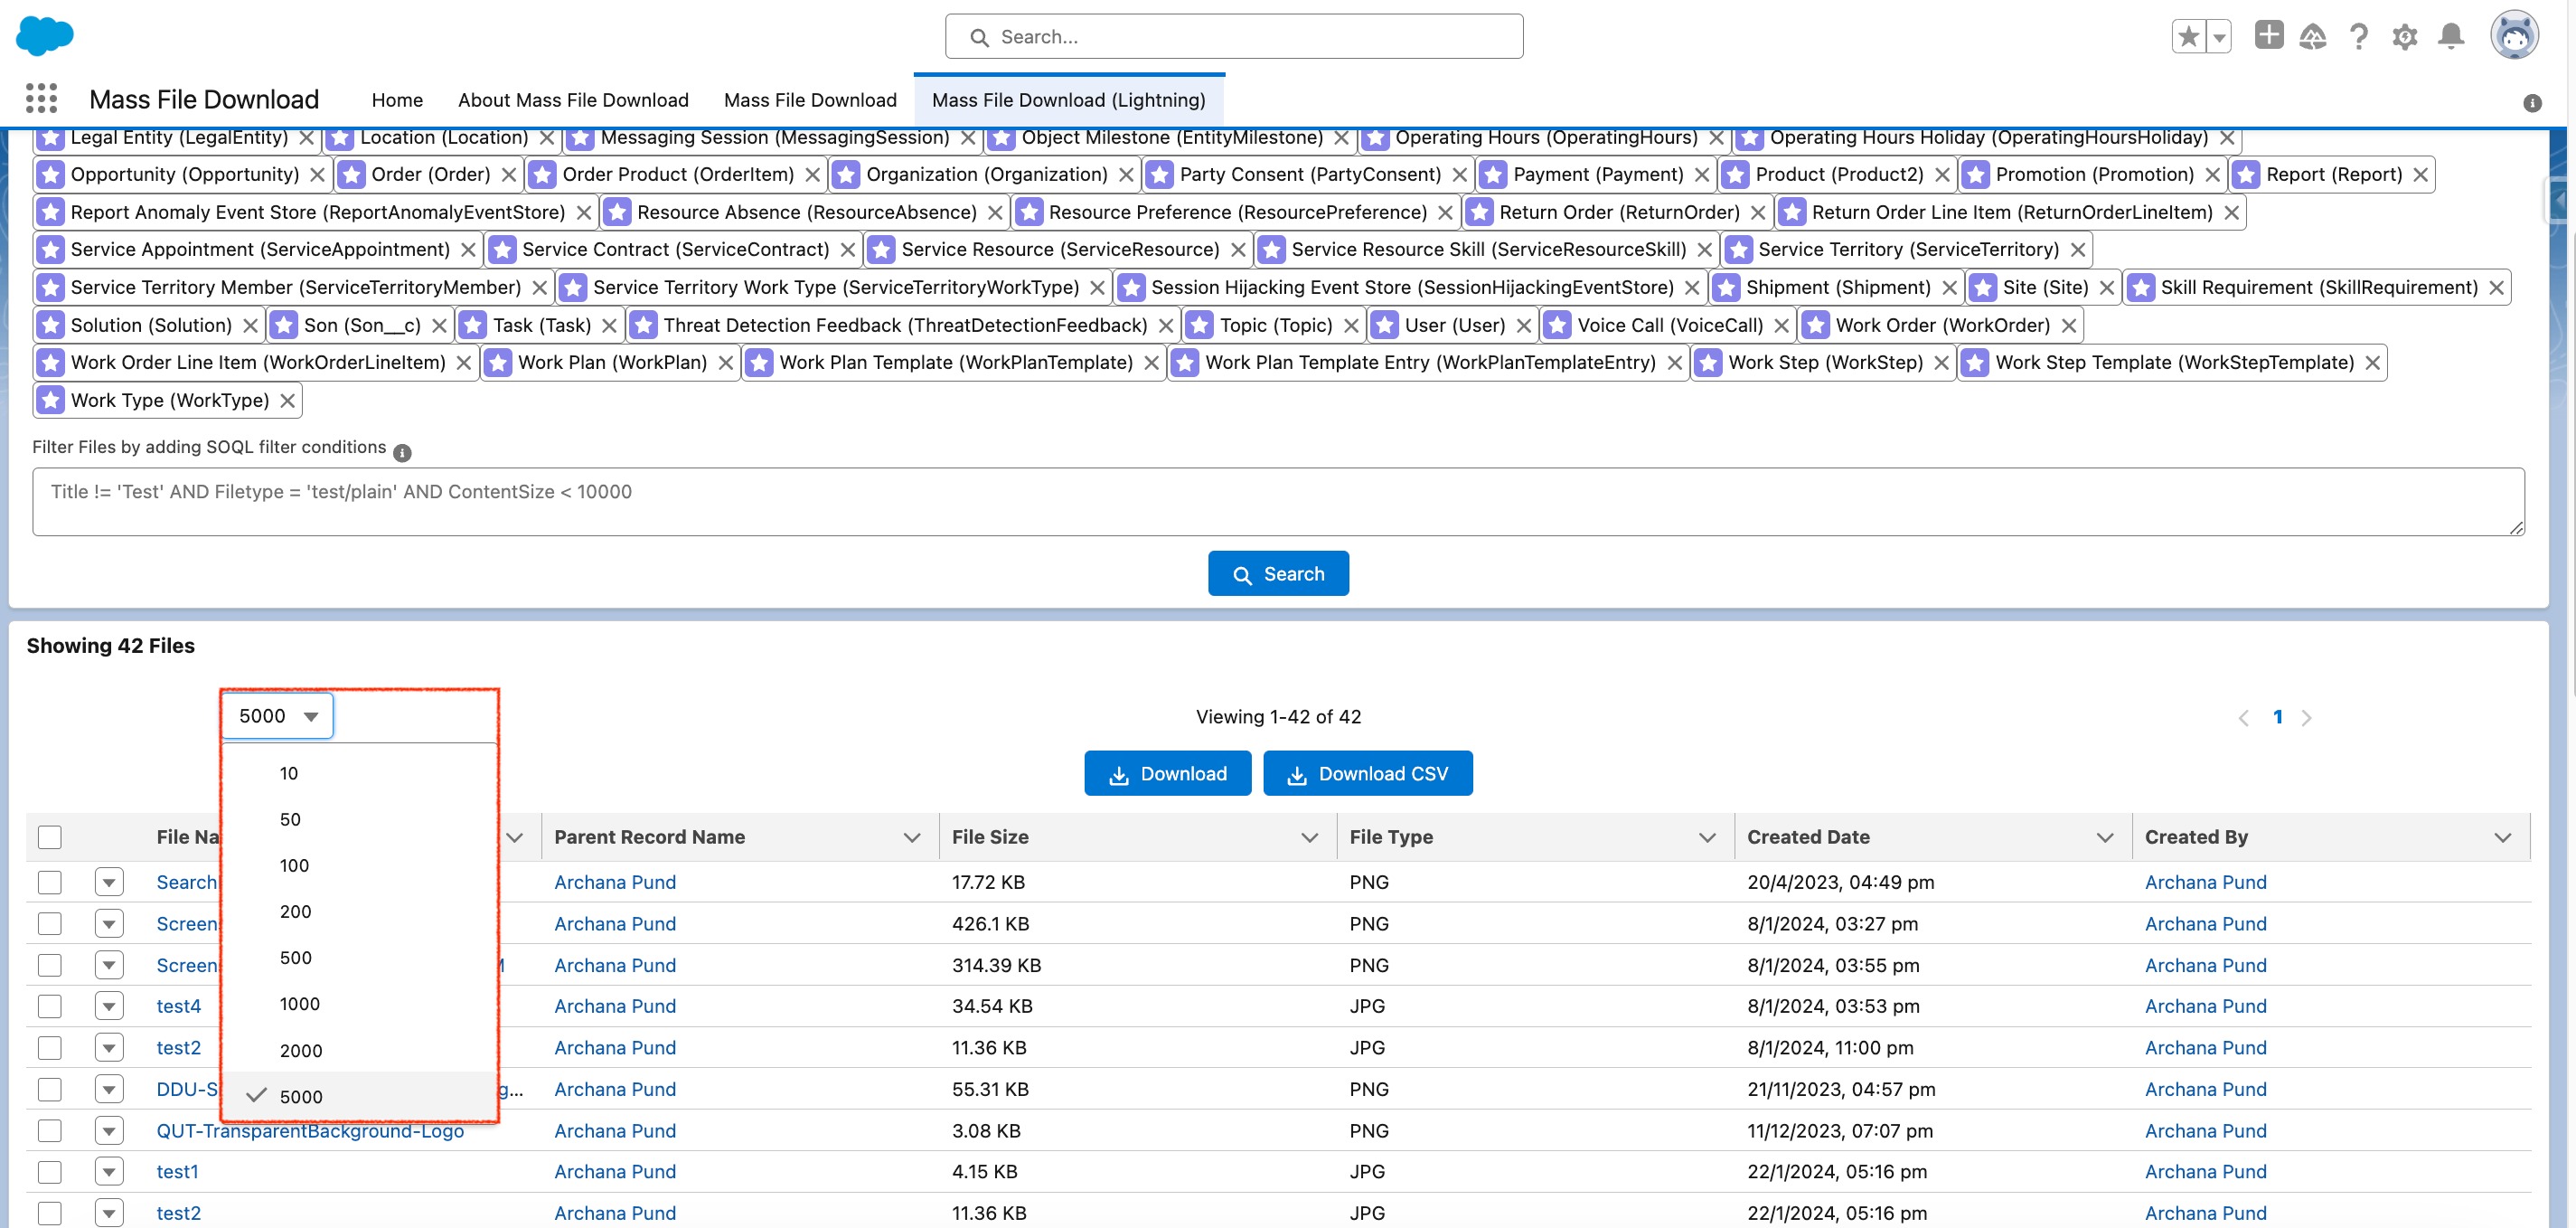
Task: Remove the Opportunity (Opportunity) pill
Action: 317,175
